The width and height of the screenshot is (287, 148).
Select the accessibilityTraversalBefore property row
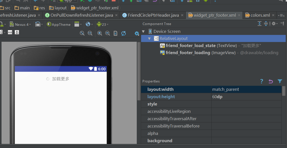pyautogui.click(x=211, y=126)
